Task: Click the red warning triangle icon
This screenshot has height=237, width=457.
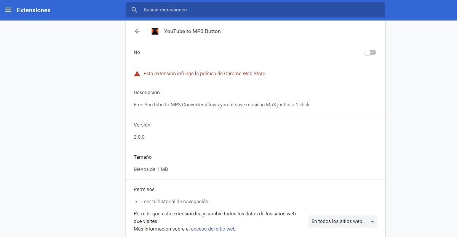Action: 137,74
